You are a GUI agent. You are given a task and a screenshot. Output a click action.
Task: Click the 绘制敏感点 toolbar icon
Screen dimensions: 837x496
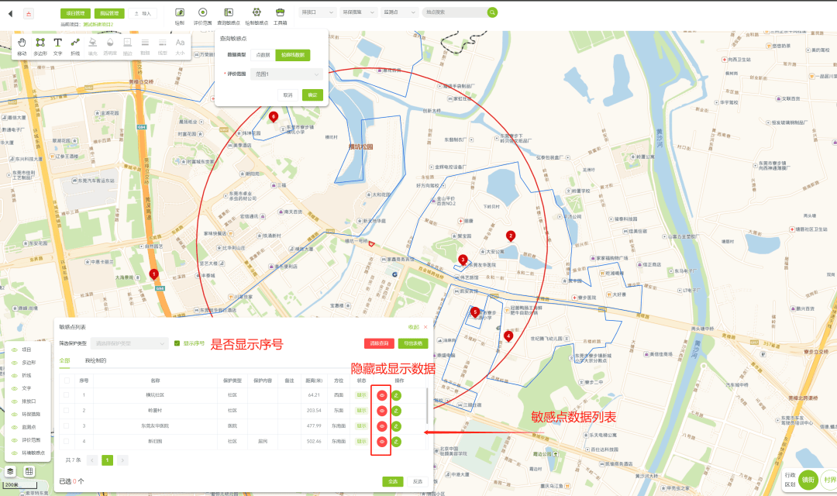258,13
